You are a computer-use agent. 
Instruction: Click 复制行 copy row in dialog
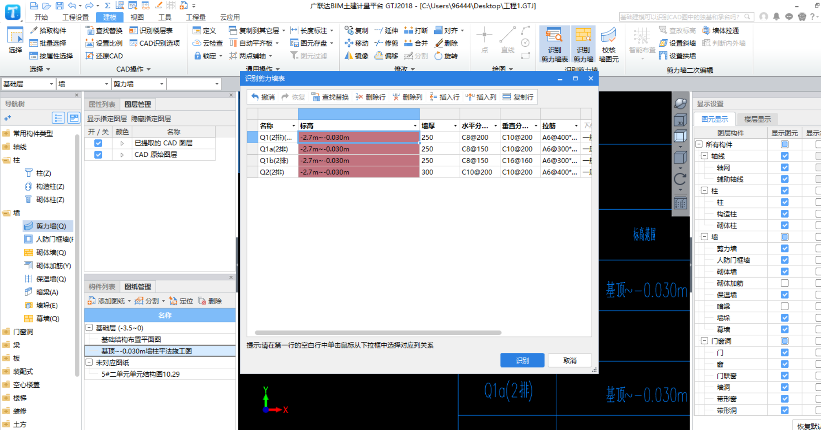518,97
